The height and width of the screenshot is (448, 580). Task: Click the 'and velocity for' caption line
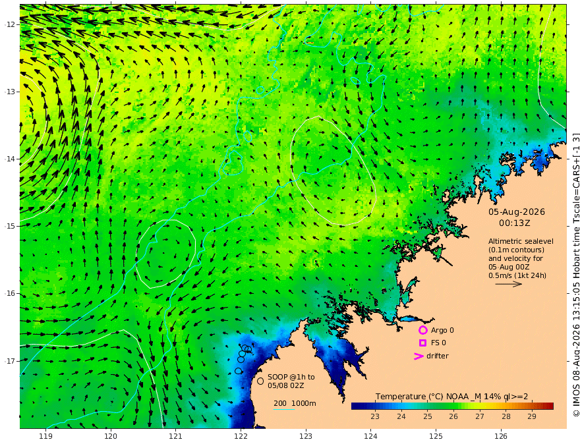click(515, 258)
